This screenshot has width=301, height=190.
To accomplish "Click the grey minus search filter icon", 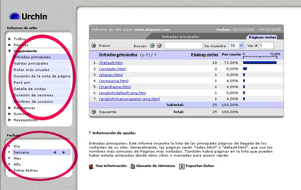I will [159, 46].
